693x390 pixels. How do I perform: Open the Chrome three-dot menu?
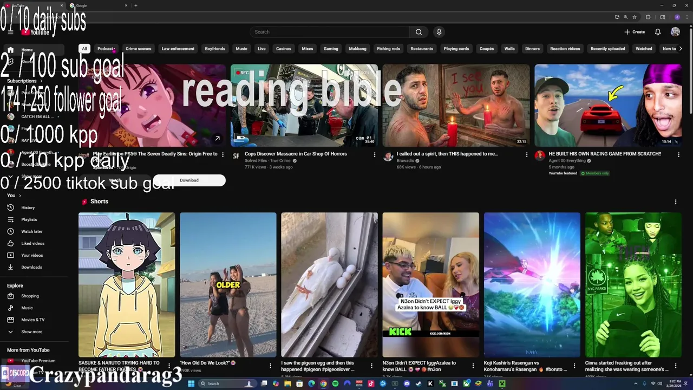[687, 17]
